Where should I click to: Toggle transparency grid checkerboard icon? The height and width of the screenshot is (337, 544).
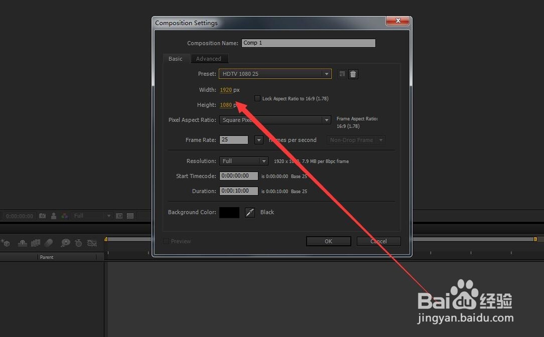(x=130, y=216)
